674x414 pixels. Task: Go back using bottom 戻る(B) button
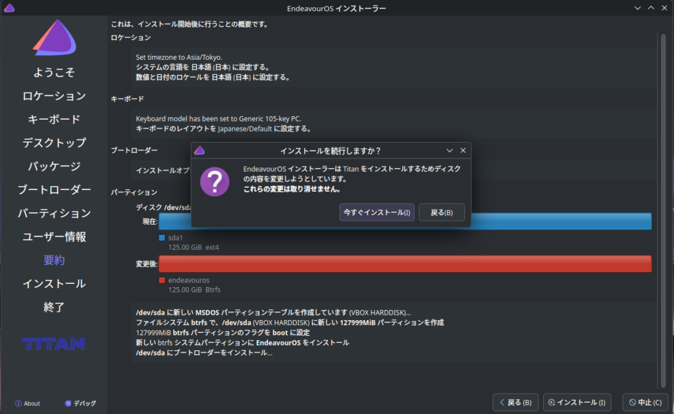(515, 402)
